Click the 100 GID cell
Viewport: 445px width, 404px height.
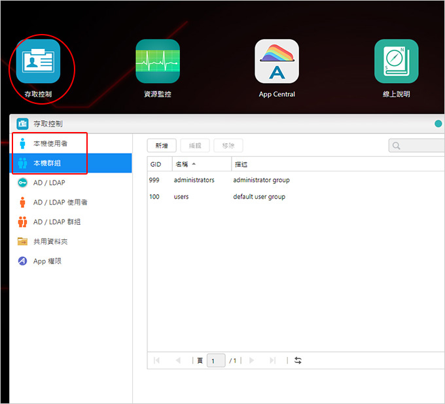pos(154,197)
